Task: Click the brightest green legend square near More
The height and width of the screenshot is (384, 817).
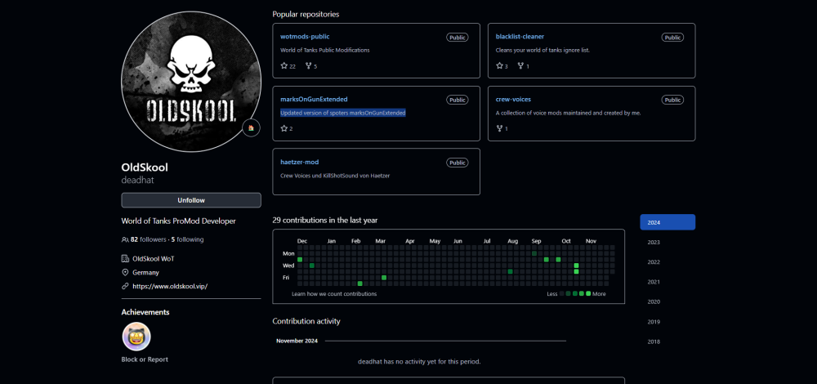Action: [588, 294]
